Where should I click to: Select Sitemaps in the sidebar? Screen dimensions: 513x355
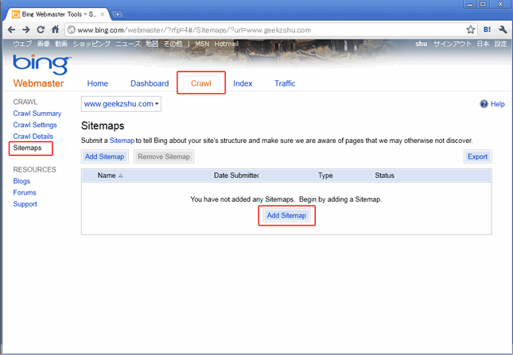[28, 148]
